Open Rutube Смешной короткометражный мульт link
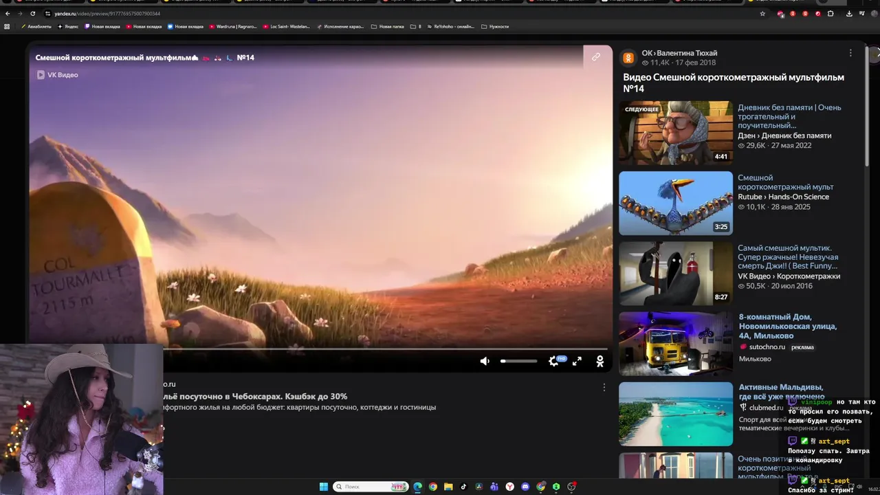The height and width of the screenshot is (495, 880). point(785,182)
